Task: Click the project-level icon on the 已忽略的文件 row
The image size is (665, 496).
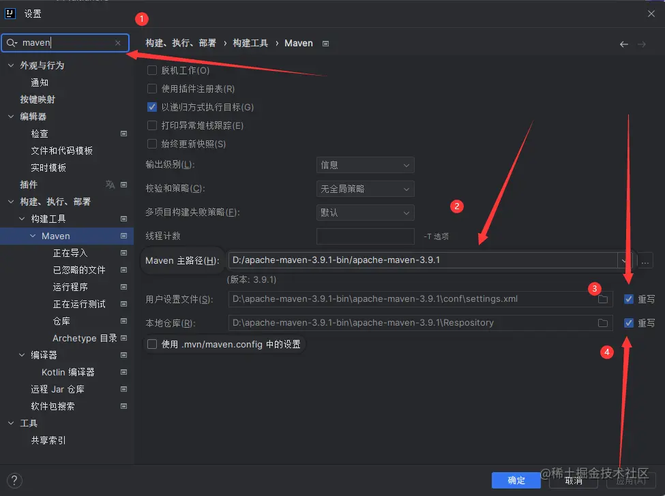Action: 124,270
